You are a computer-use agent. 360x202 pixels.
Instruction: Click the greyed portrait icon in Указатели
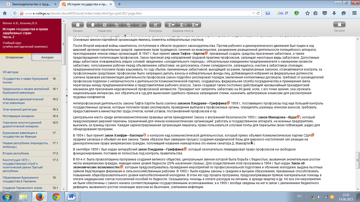(x=140, y=25)
